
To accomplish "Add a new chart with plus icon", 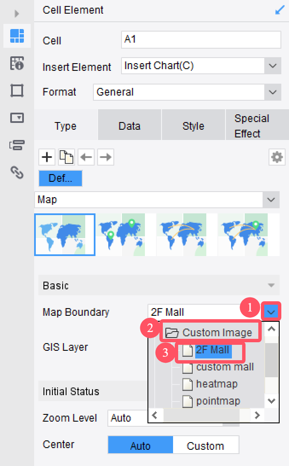I will click(x=47, y=157).
